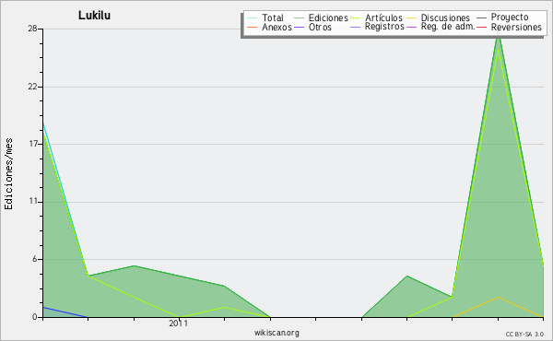Click the cyan Total color line swatch
The height and width of the screenshot is (341, 553).
click(253, 18)
